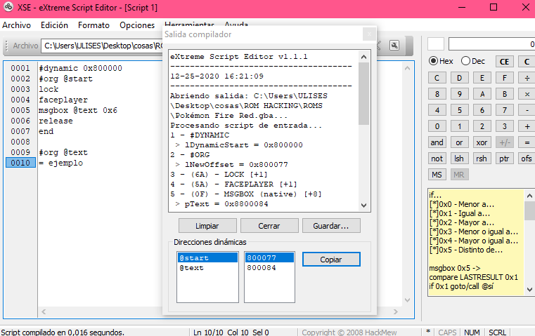Screen dimensions: 535x336
Task: Select the Hex radio button
Action: pyautogui.click(x=433, y=61)
